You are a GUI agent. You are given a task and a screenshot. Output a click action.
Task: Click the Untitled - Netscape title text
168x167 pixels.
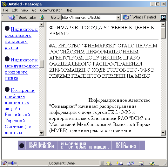coord(24,4)
